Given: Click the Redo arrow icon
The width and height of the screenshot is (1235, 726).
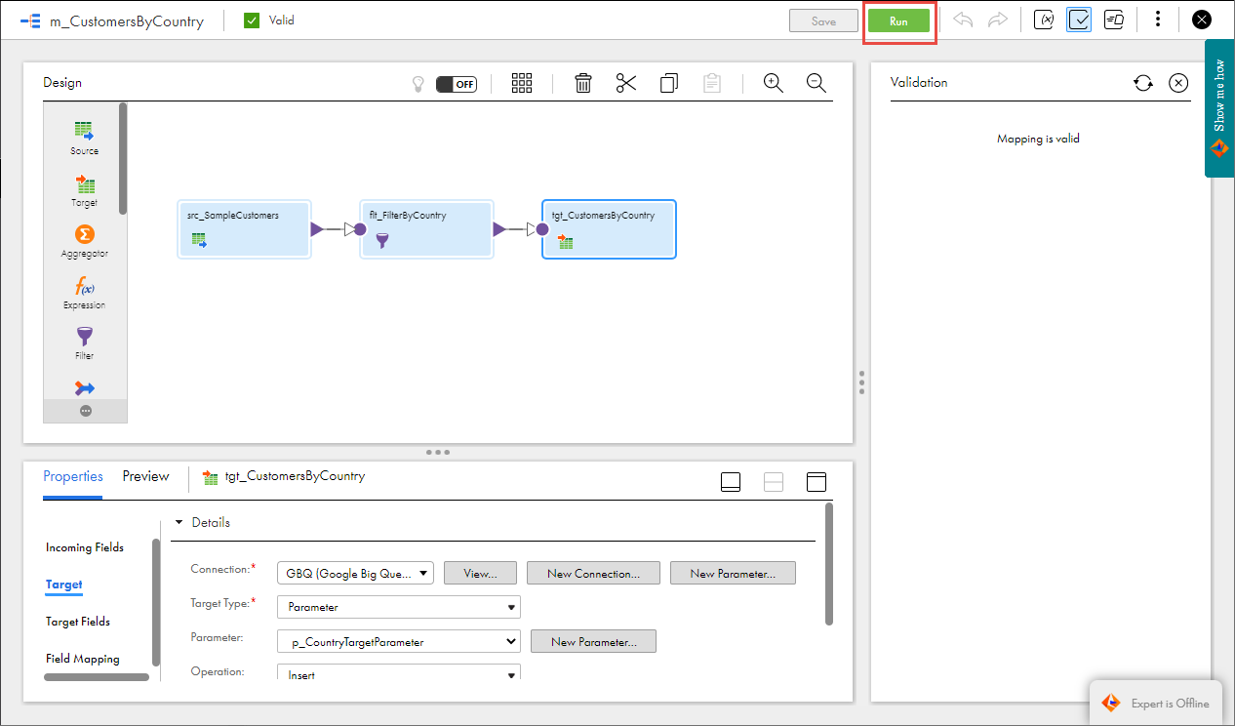Looking at the screenshot, I should tap(998, 20).
